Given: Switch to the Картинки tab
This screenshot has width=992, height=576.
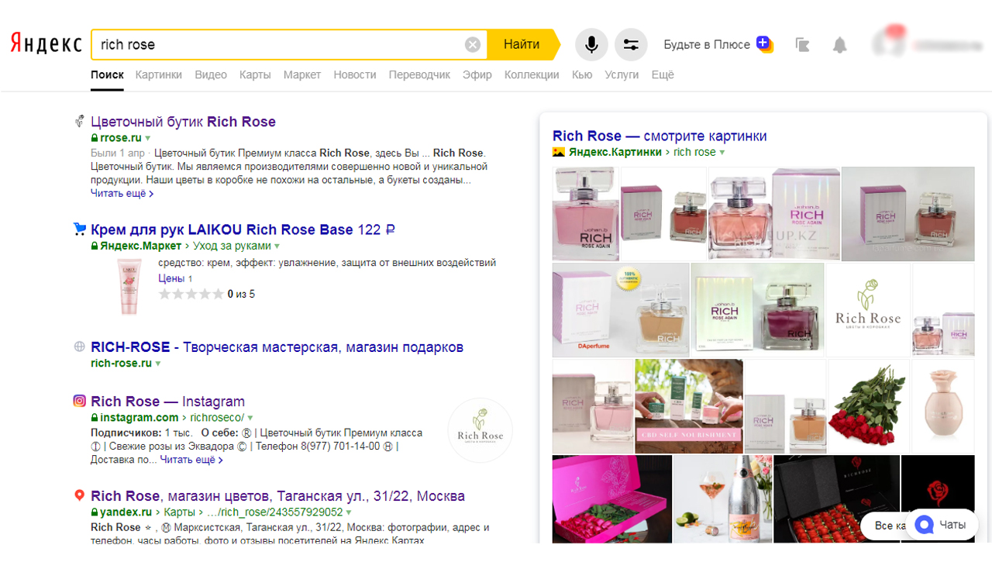Looking at the screenshot, I should coord(159,75).
